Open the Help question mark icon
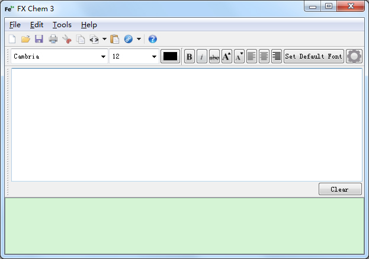Viewport: 369px width, 259px height. pos(153,40)
